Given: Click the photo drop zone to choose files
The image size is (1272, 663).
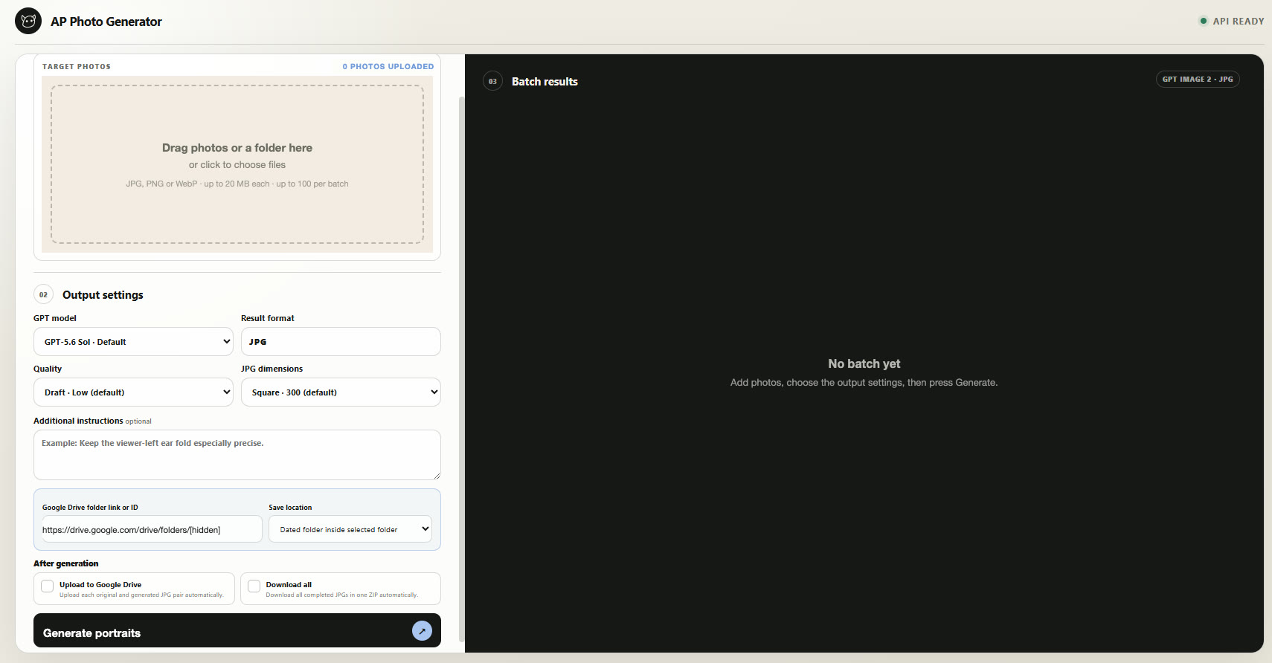Looking at the screenshot, I should (x=237, y=164).
